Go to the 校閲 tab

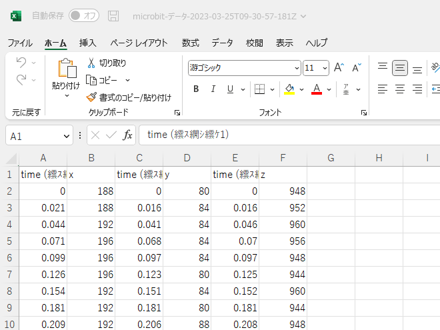pos(255,43)
